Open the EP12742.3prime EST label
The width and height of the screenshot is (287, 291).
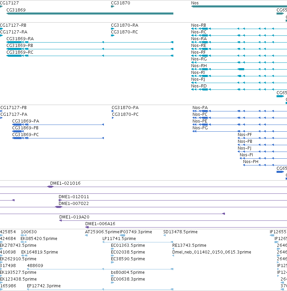click(44, 286)
